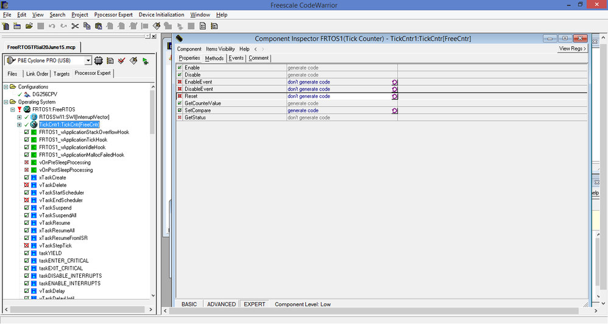This screenshot has width=608, height=324.
Task: Click the Open file folder icon
Action: [29, 26]
